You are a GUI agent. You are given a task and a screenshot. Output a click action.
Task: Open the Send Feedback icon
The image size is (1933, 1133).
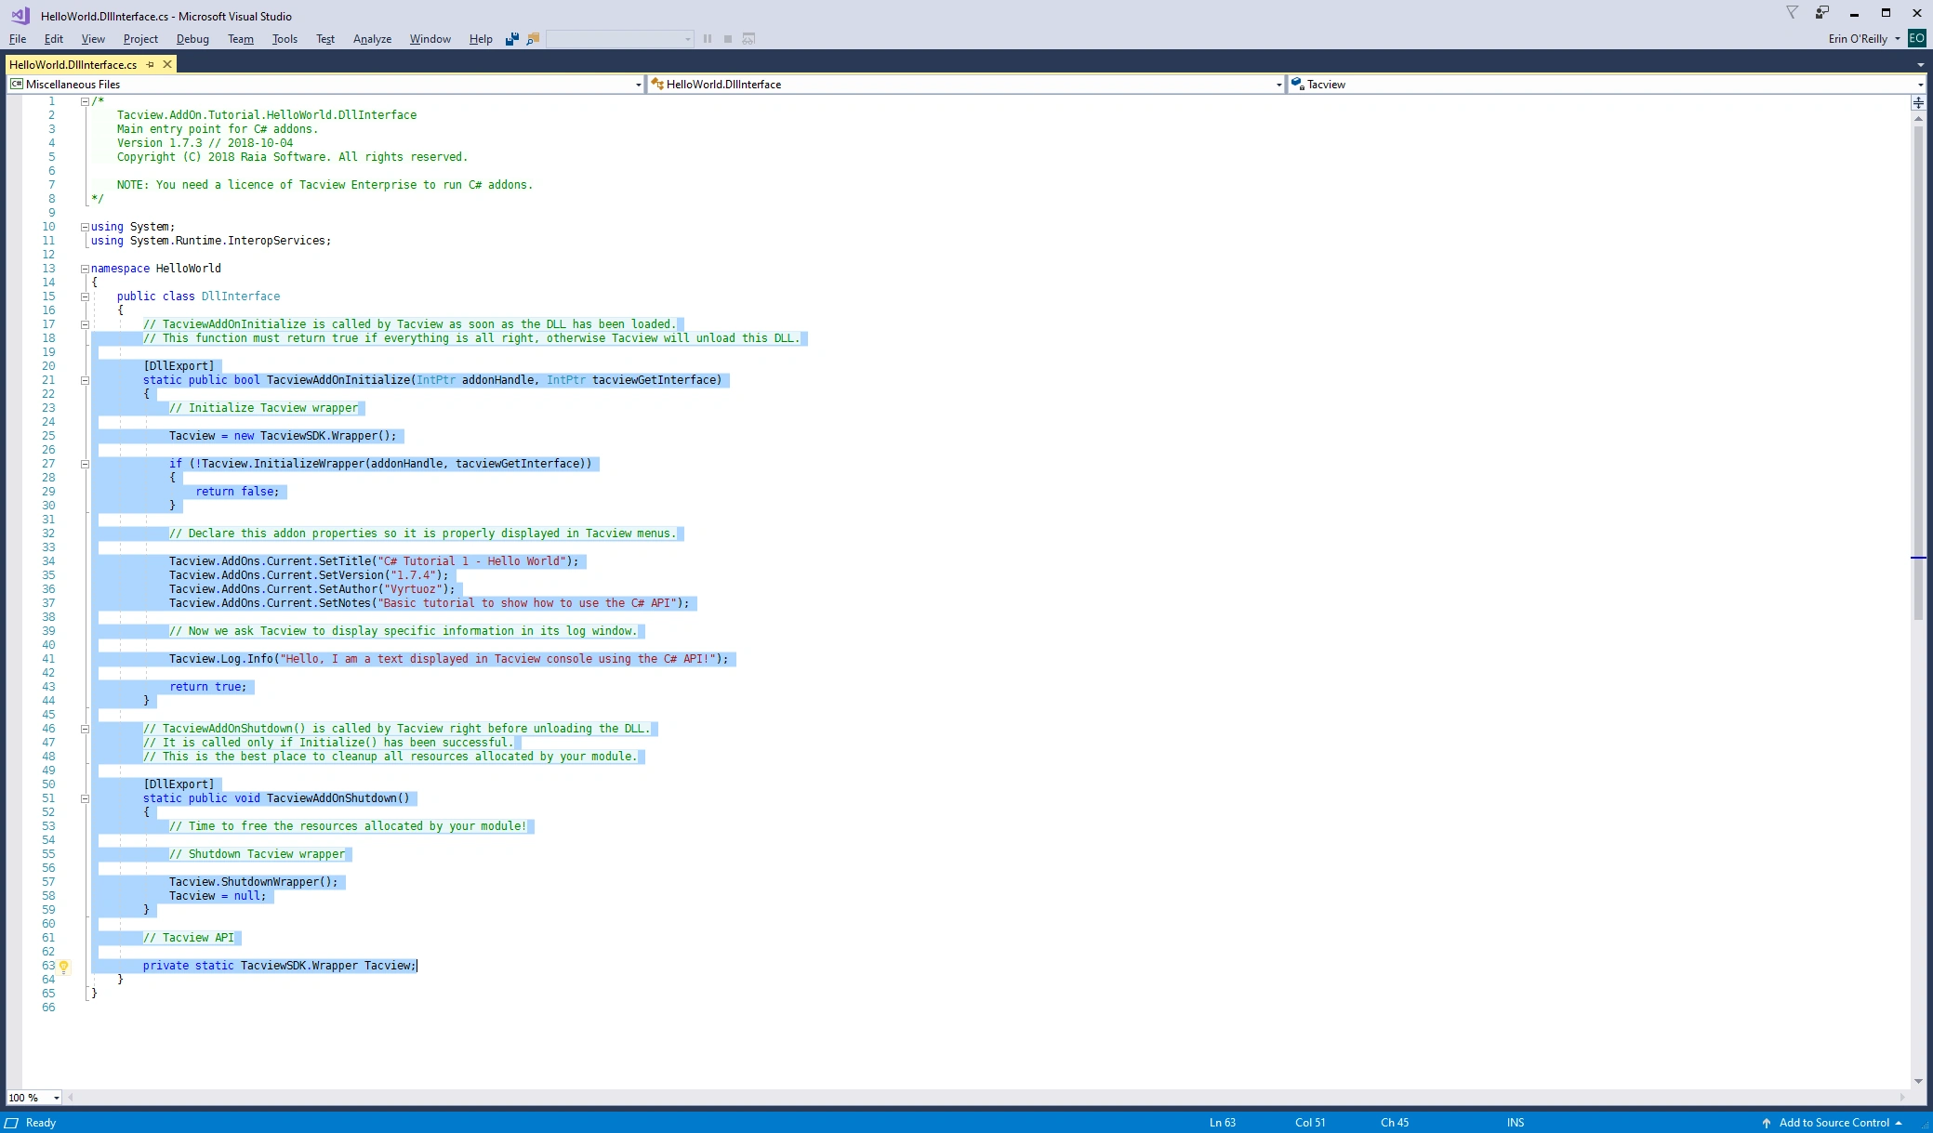pyautogui.click(x=1822, y=13)
